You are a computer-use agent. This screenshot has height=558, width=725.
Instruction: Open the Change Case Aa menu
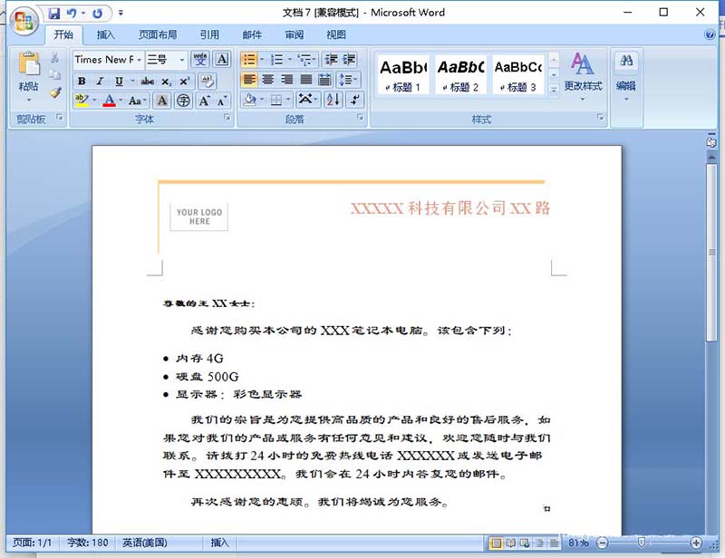point(137,101)
